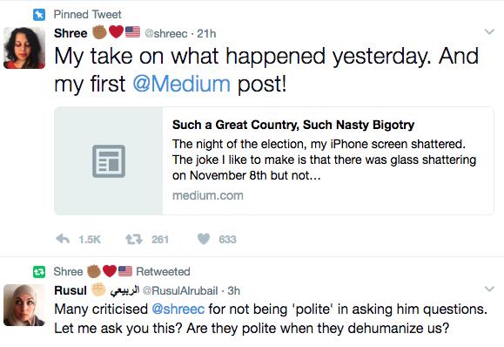Open the @RusulAlrubail username handle
The image size is (504, 347).
coord(180,290)
